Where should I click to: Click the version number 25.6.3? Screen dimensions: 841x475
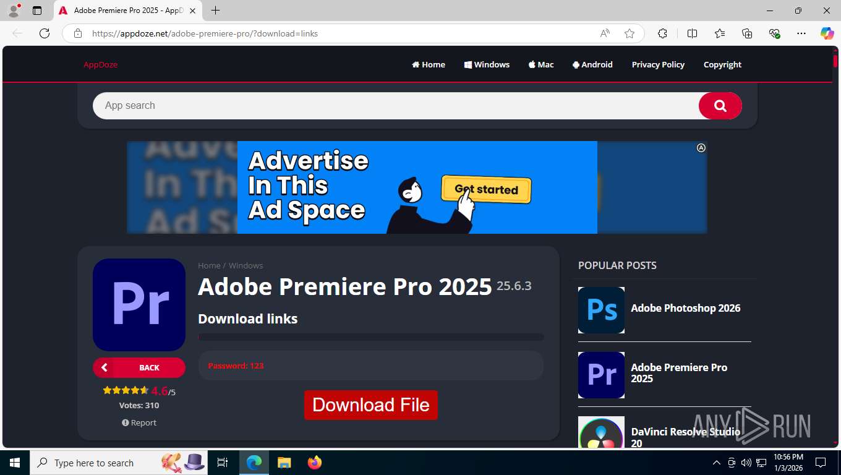coord(514,286)
